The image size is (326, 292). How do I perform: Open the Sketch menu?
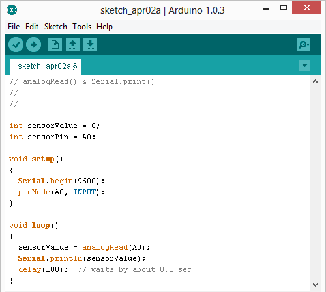point(55,27)
